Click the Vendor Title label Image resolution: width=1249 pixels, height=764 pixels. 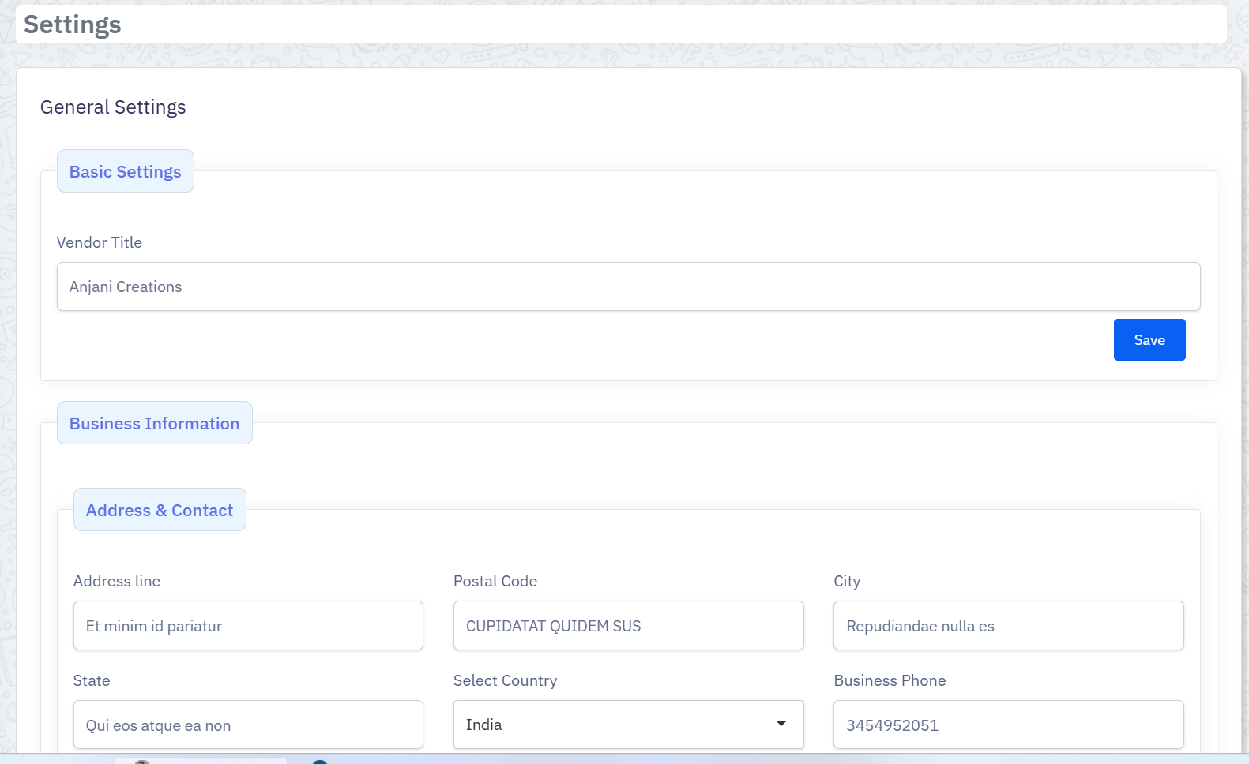100,242
